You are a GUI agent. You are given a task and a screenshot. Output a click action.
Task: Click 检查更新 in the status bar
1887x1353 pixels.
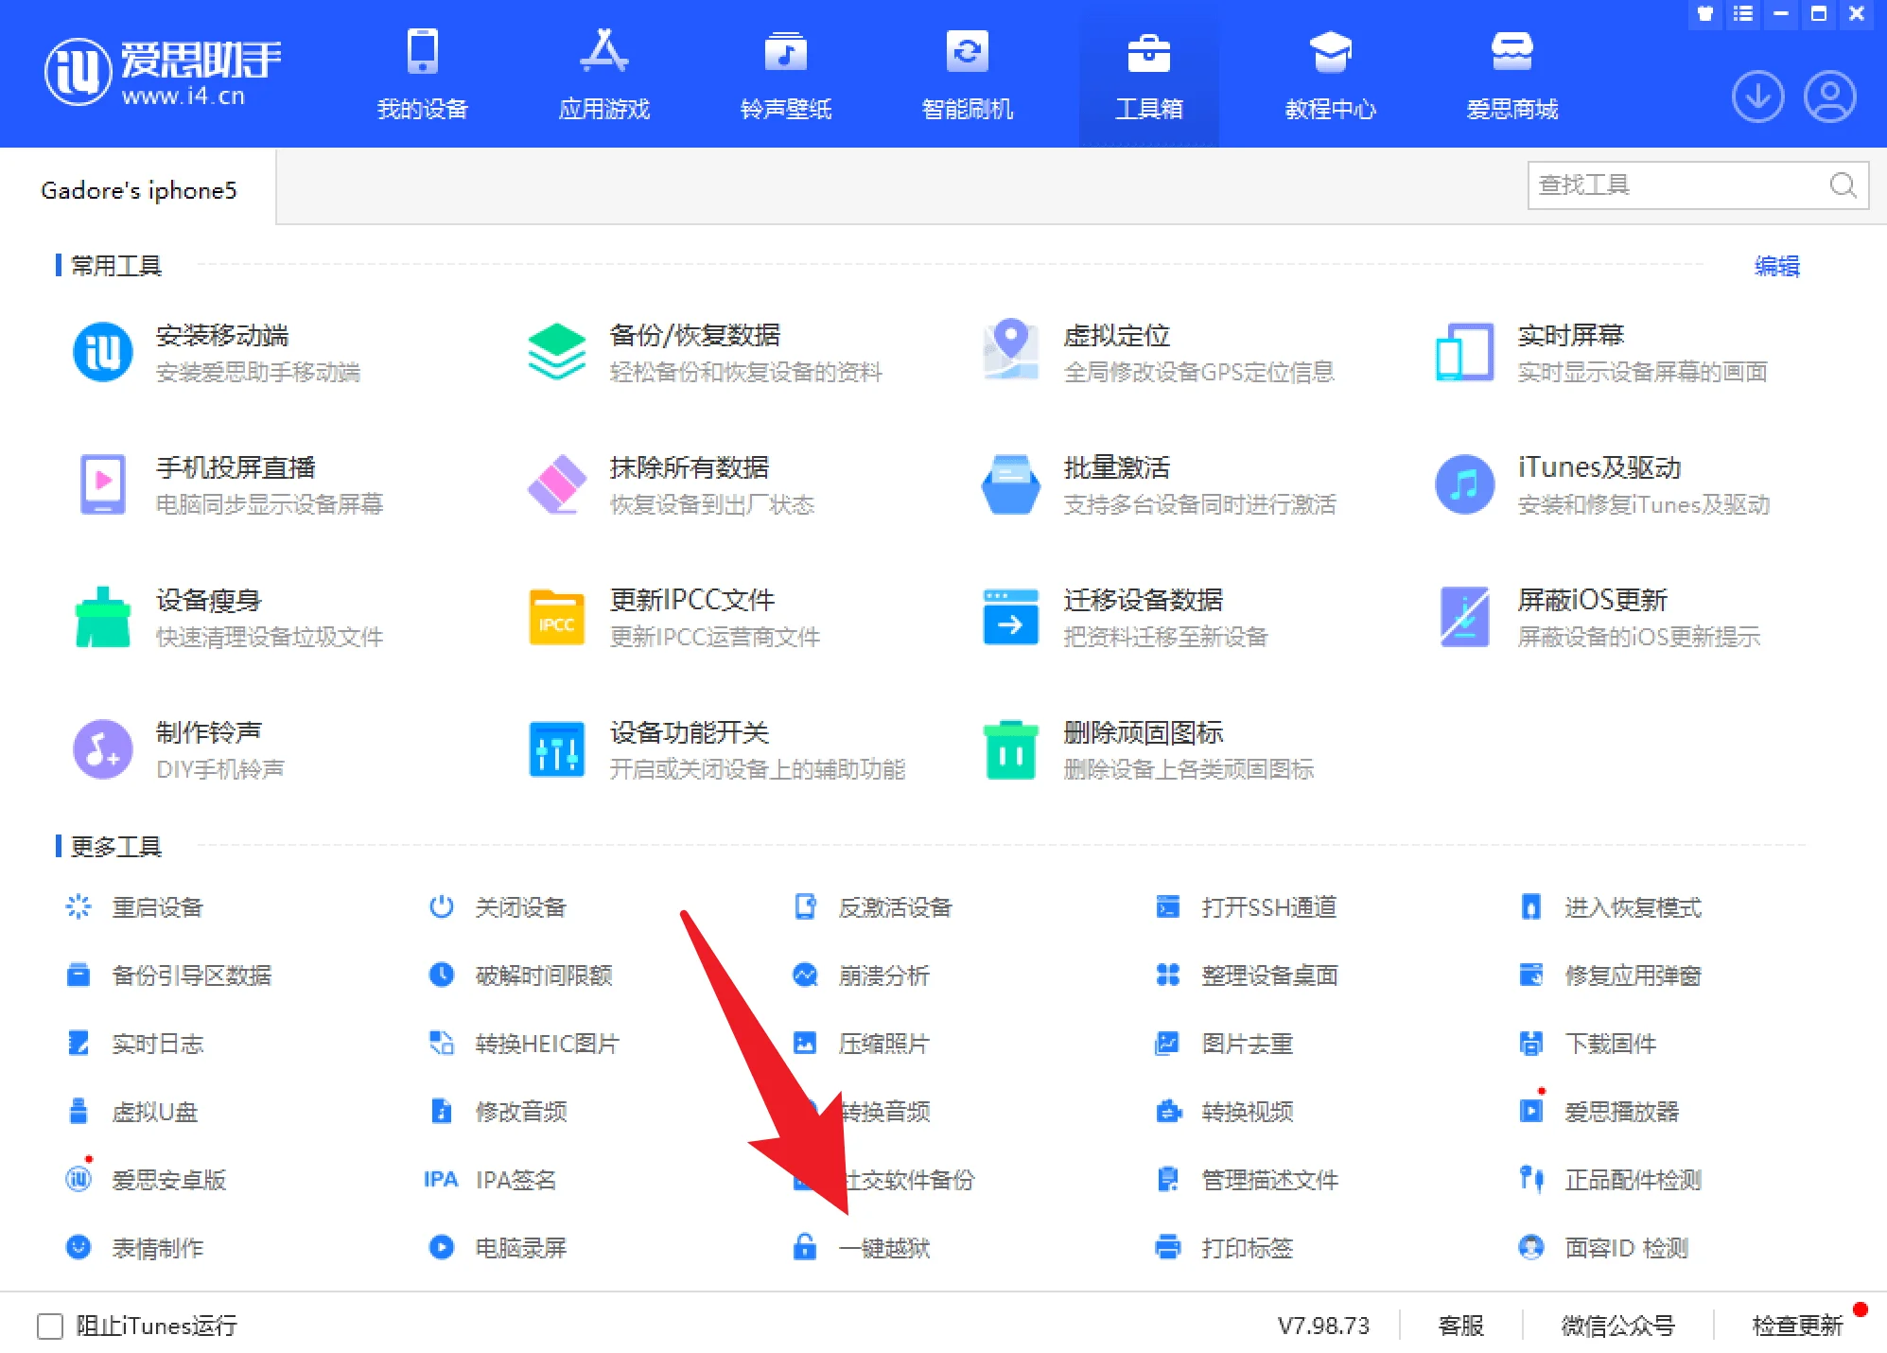pos(1797,1326)
